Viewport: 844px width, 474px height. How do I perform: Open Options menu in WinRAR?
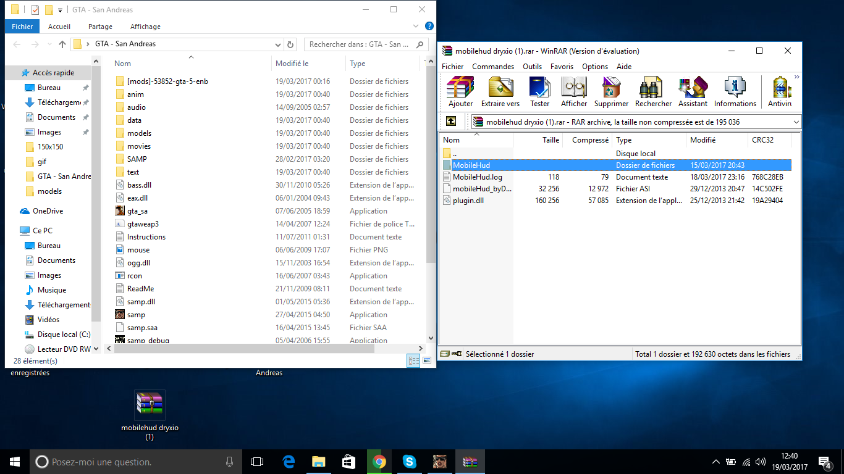[x=595, y=67]
